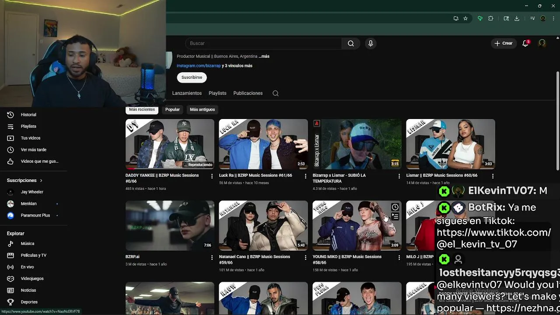Image resolution: width=560 pixels, height=315 pixels.
Task: Open options for SUBIÓ LA TEMPERATURA video
Action: [x=399, y=176]
